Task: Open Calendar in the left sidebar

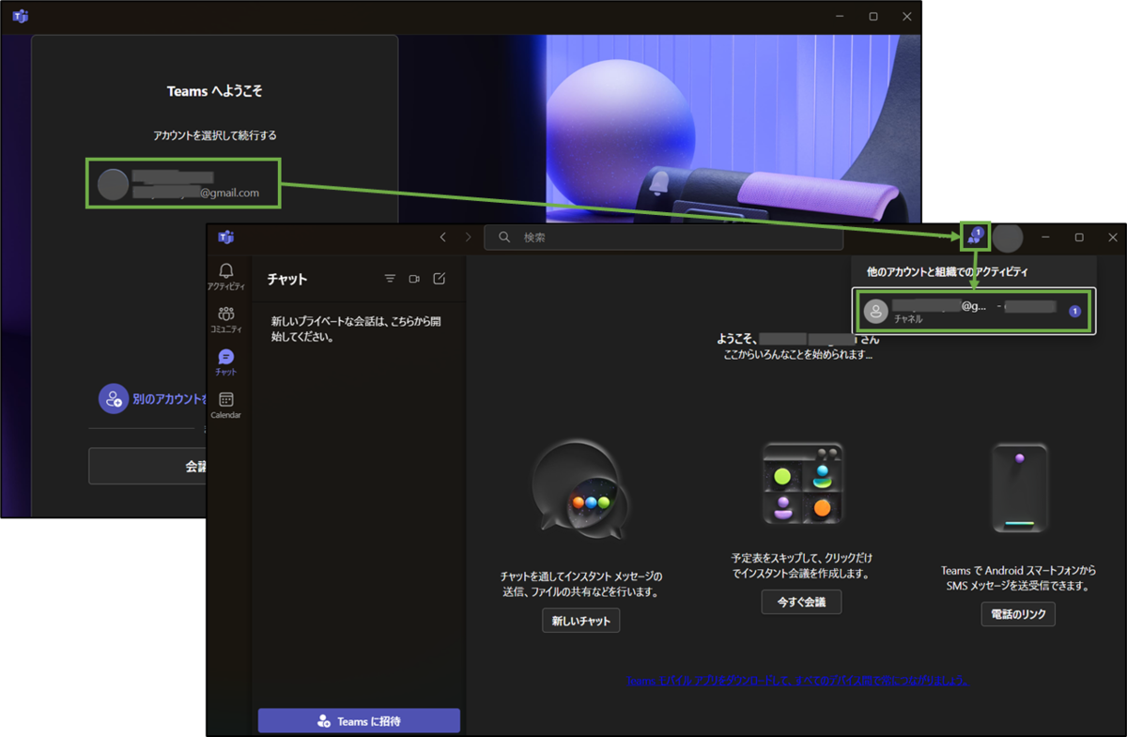Action: (x=225, y=405)
